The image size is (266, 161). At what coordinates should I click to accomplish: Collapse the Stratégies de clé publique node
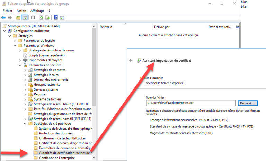tap(25, 123)
